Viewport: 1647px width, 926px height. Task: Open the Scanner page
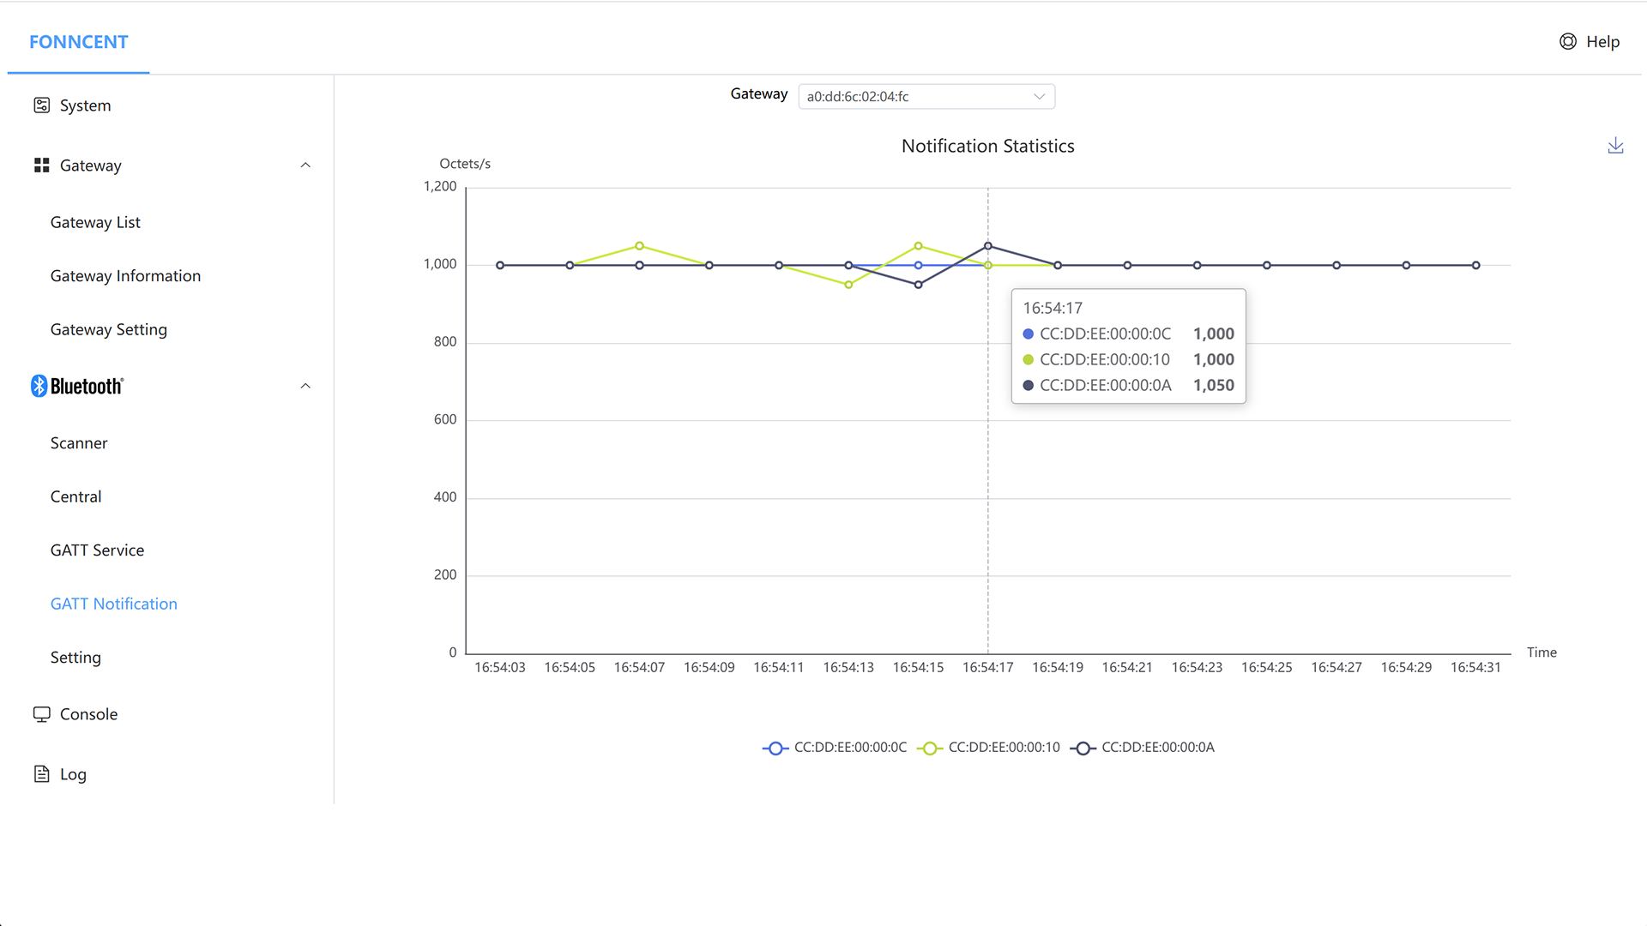click(79, 443)
